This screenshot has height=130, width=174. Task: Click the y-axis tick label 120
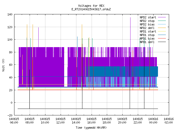[10, 27]
